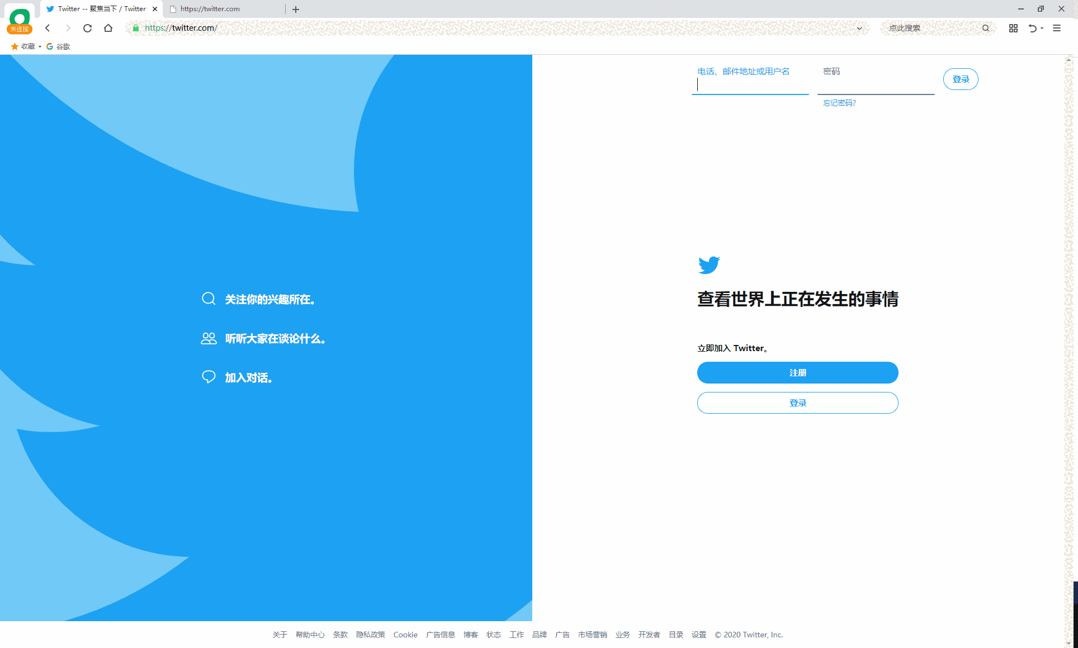Reload the current page
Screen dimensions: 1078x648
pos(87,27)
